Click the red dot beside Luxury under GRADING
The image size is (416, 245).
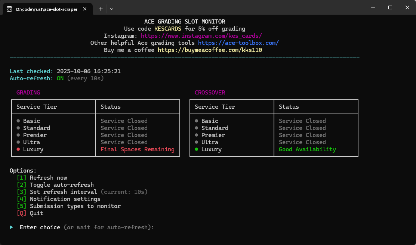pyautogui.click(x=18, y=149)
